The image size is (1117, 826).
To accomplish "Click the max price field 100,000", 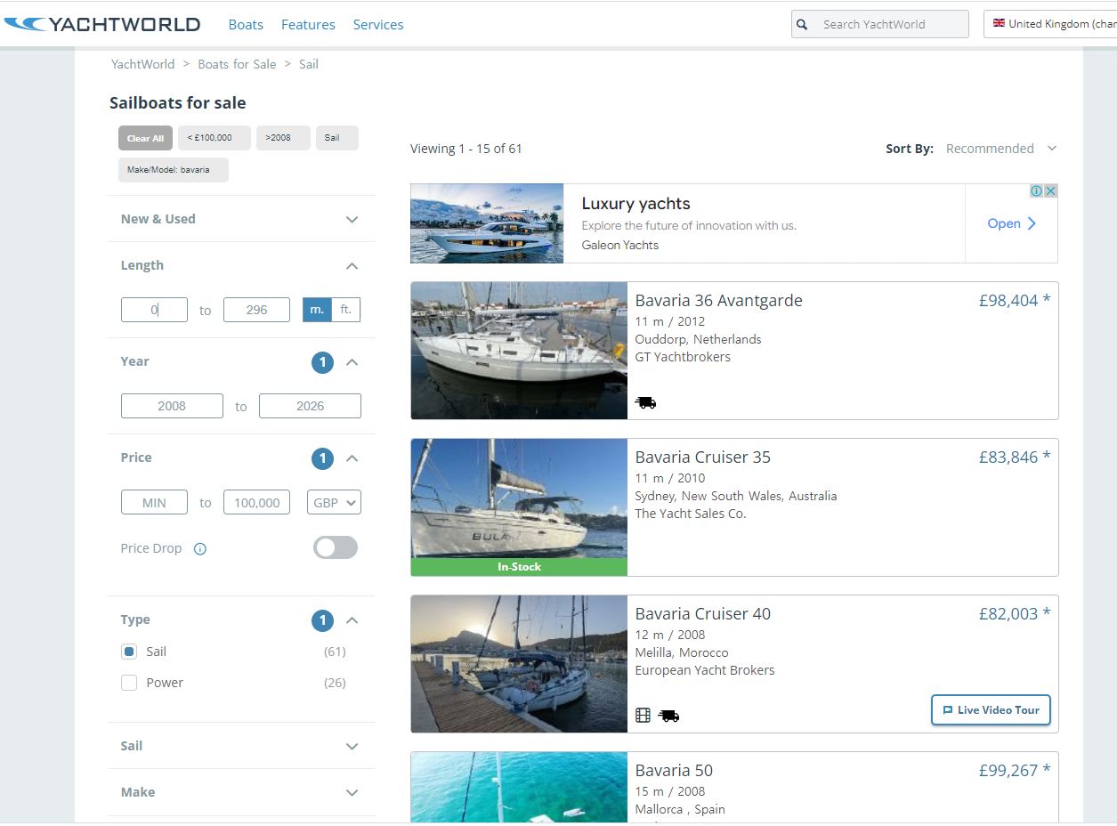I will tap(256, 502).
